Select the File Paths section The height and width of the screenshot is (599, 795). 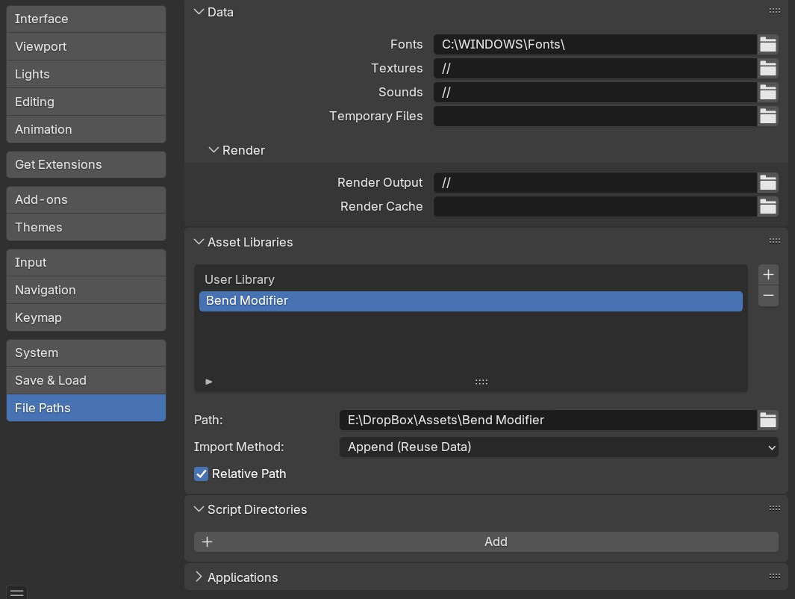pos(86,408)
